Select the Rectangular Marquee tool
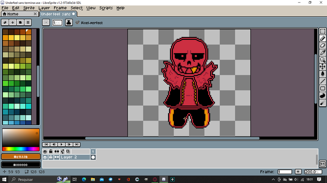Viewport: 327px width, 183px height. (x=323, y=31)
